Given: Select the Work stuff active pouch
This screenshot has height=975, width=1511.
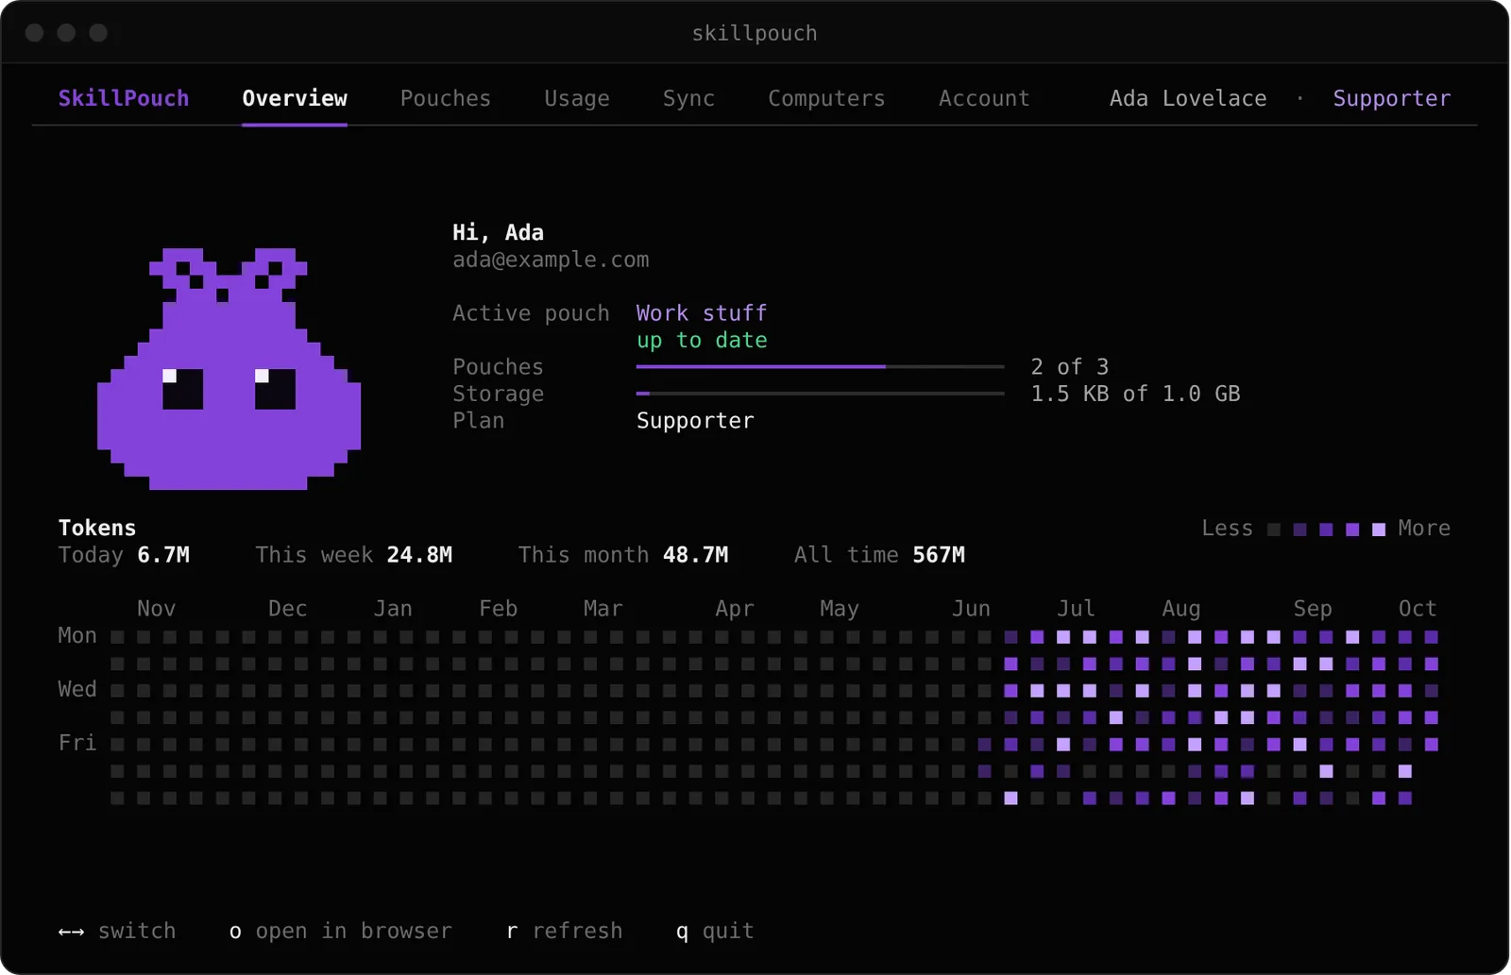Looking at the screenshot, I should point(702,312).
